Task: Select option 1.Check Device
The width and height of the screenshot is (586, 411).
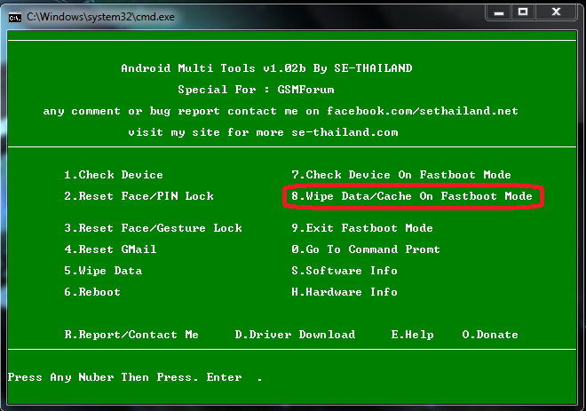Action: point(114,175)
